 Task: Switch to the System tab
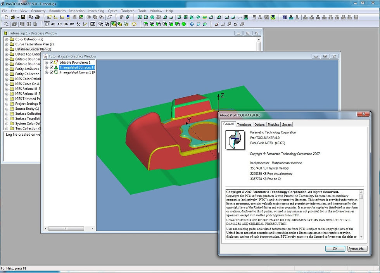tap(287, 124)
